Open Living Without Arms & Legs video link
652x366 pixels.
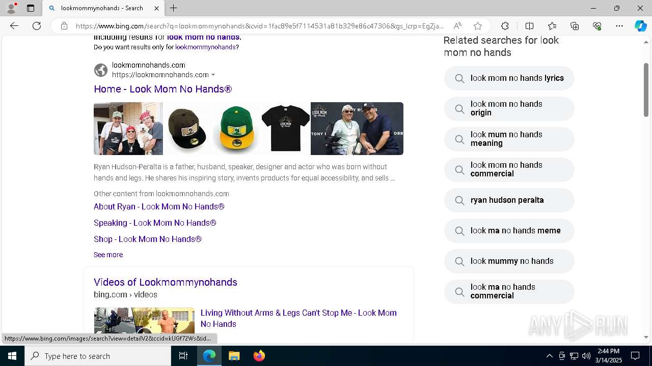point(298,318)
